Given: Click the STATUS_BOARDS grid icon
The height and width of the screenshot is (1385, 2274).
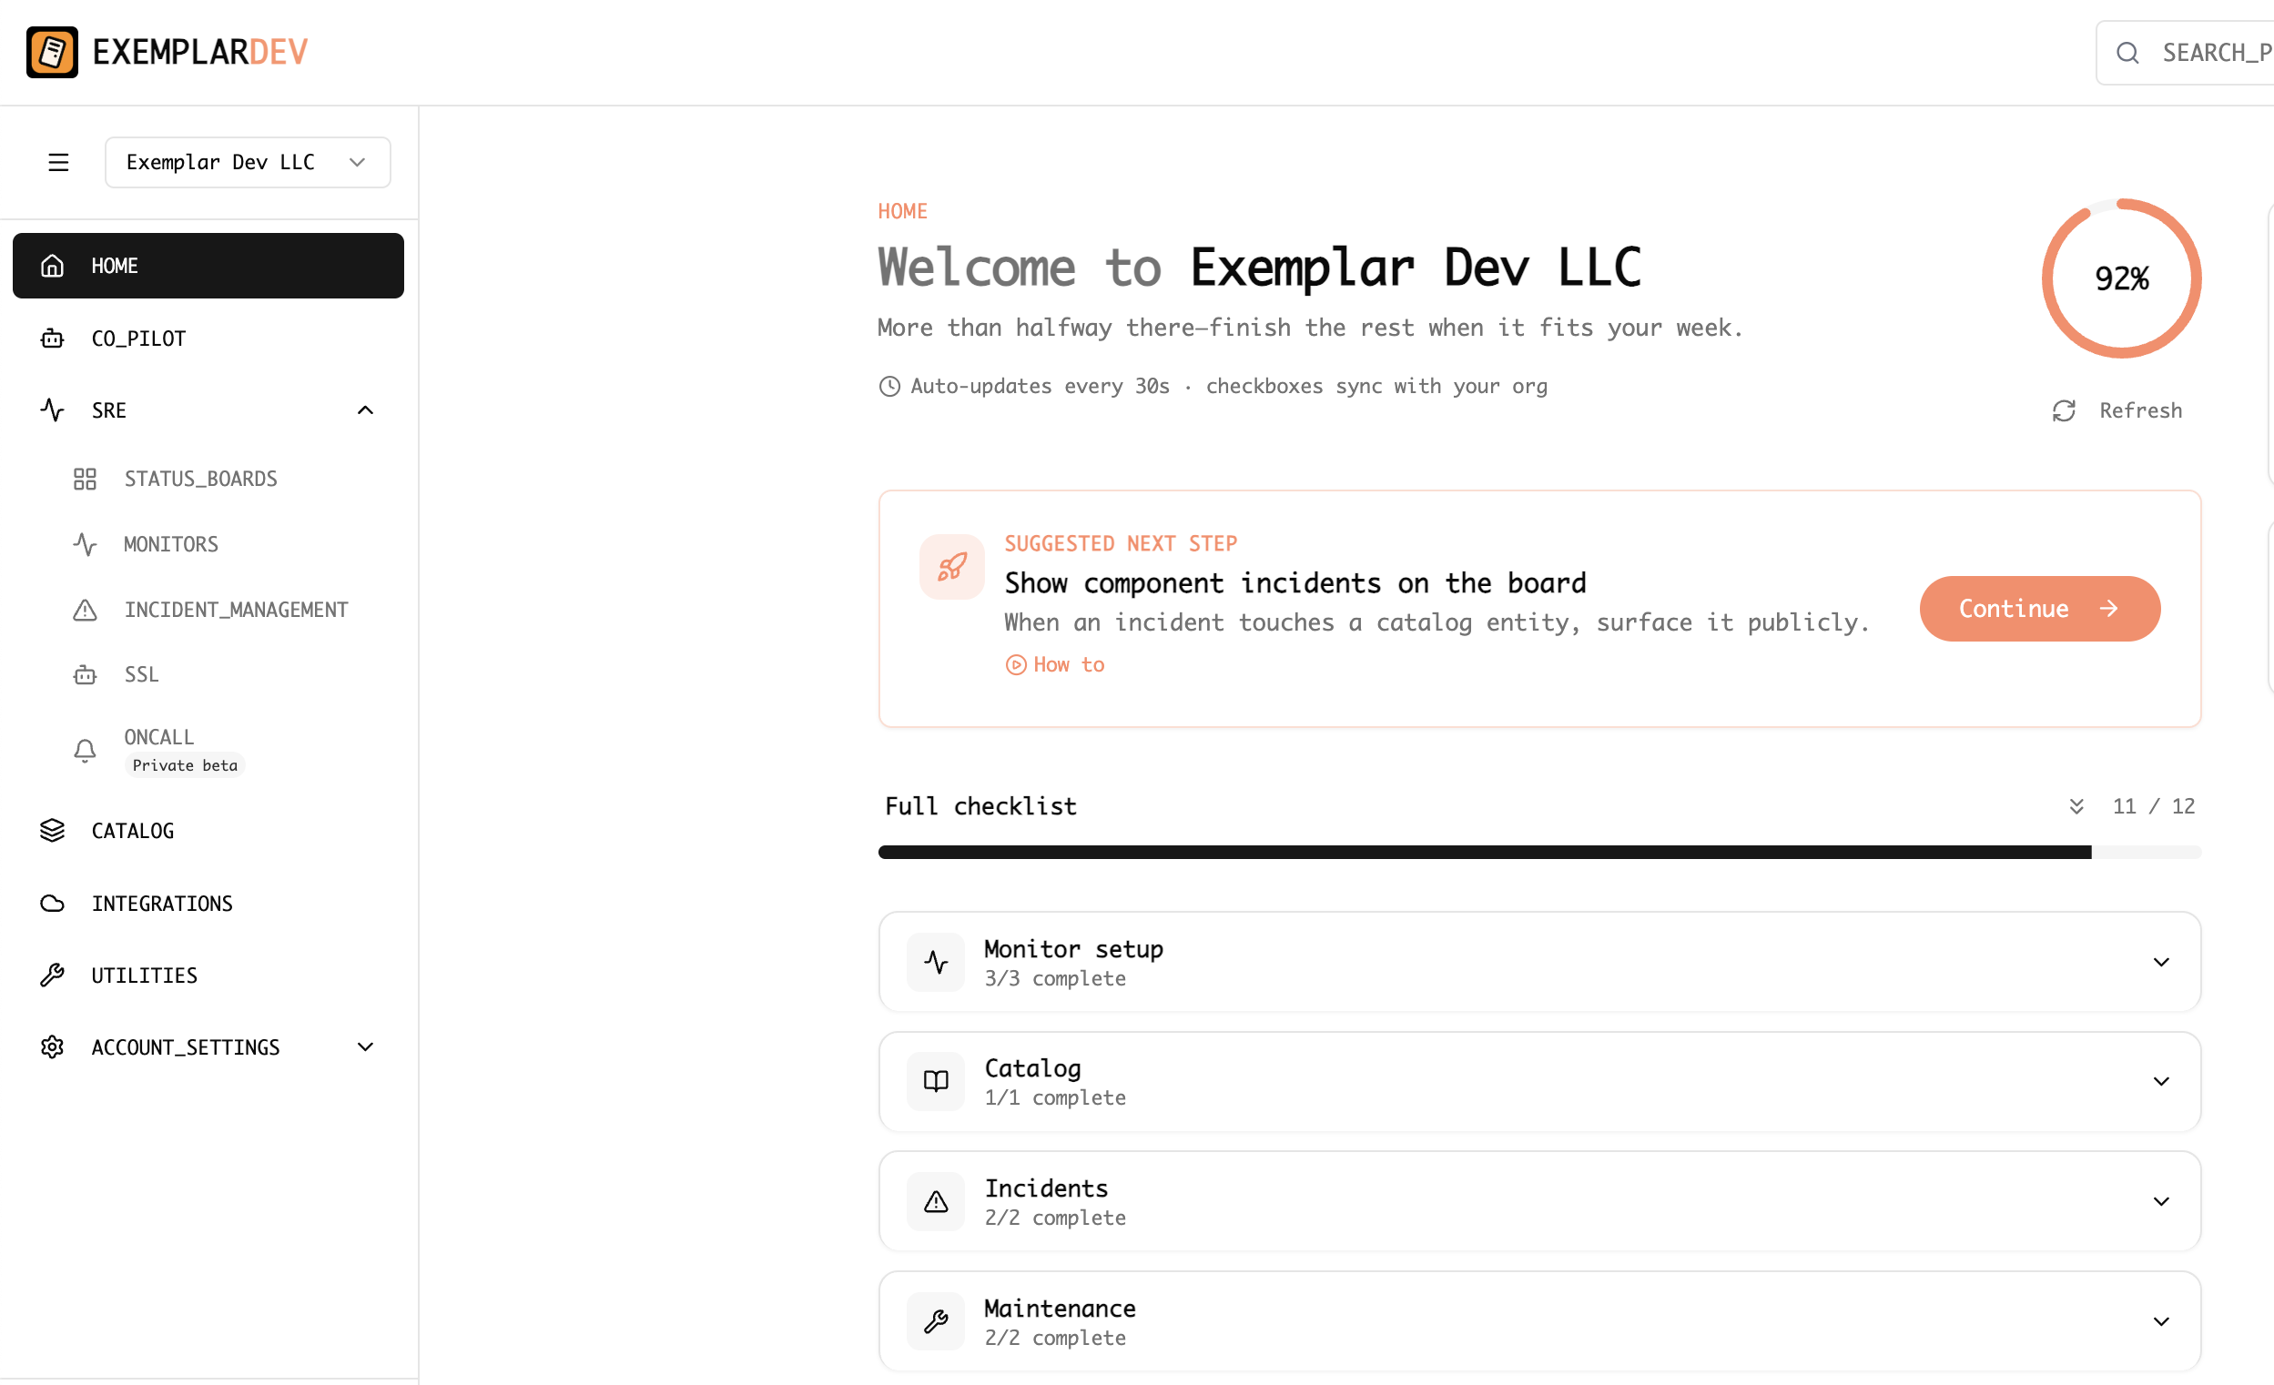Looking at the screenshot, I should (85, 478).
